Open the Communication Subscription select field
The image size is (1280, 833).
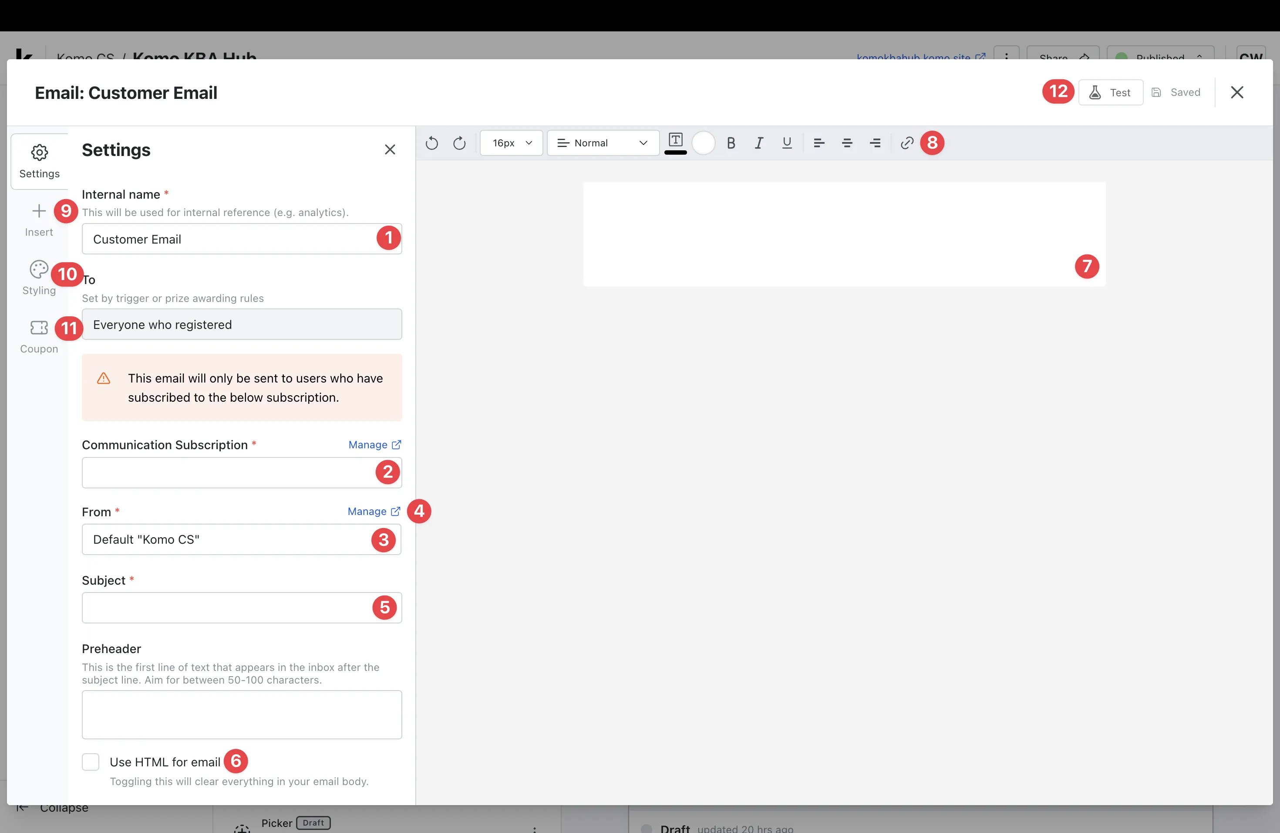click(x=242, y=473)
